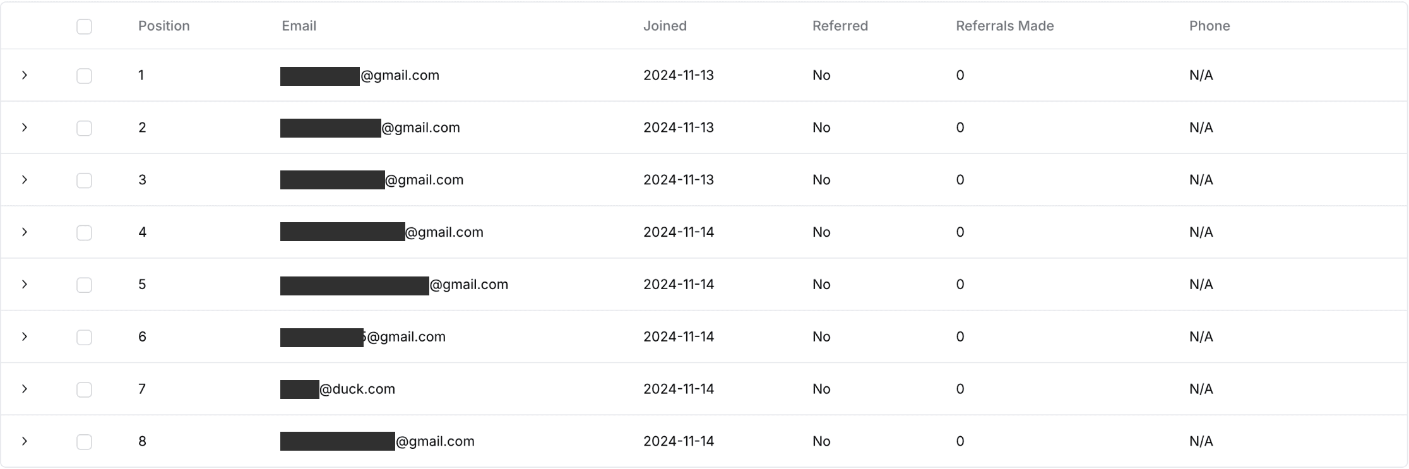Sort by the Position column header
1409x469 pixels.
[164, 26]
